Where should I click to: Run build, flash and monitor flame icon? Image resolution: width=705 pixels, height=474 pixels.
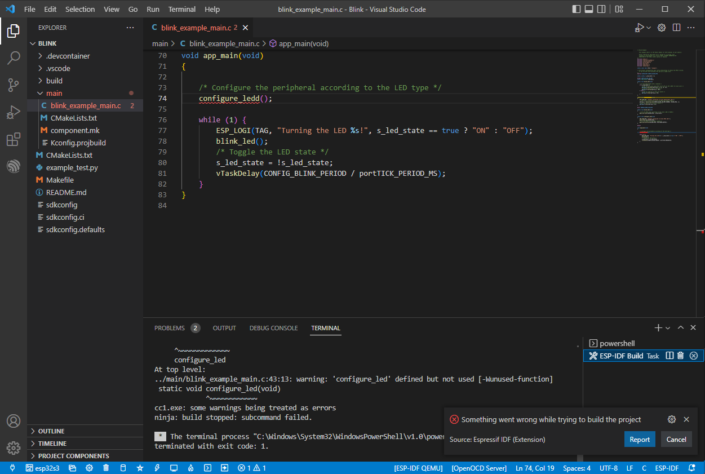point(190,468)
